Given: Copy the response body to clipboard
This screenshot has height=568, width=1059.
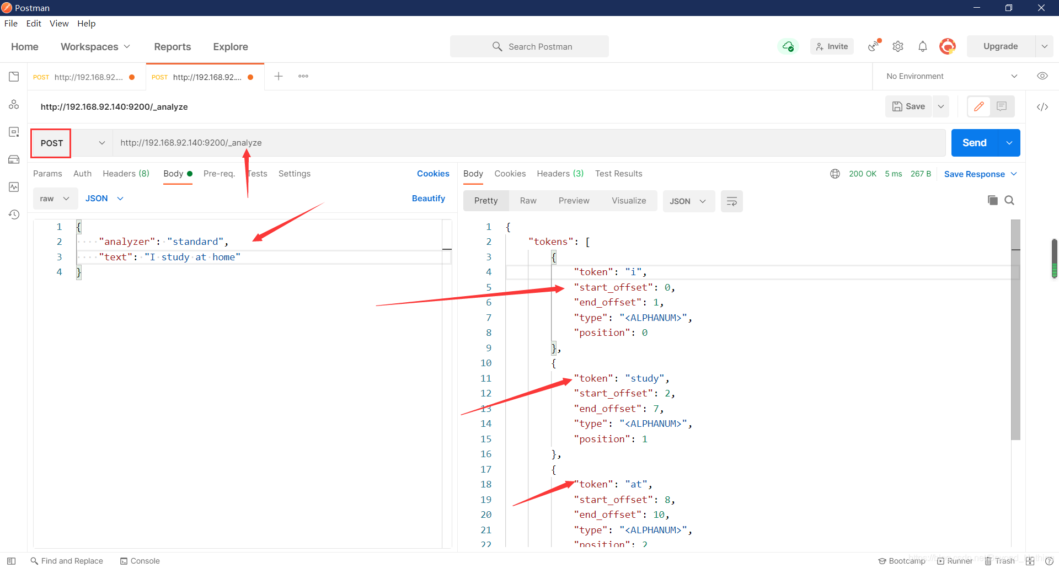Looking at the screenshot, I should 993,200.
